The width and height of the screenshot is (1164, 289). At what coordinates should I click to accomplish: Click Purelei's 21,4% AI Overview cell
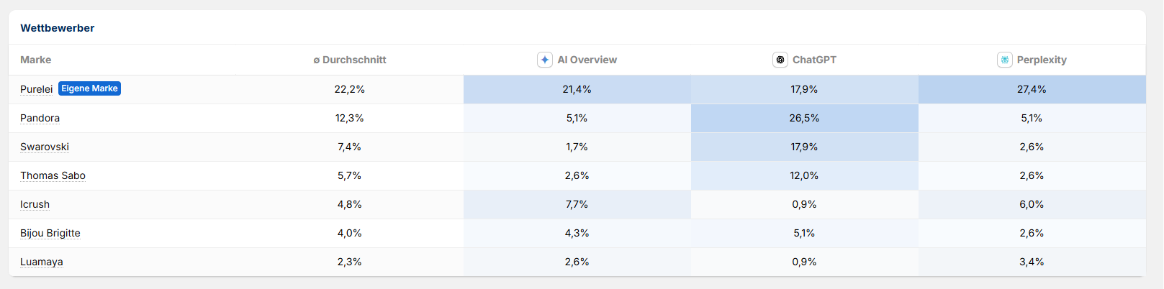[x=577, y=89]
